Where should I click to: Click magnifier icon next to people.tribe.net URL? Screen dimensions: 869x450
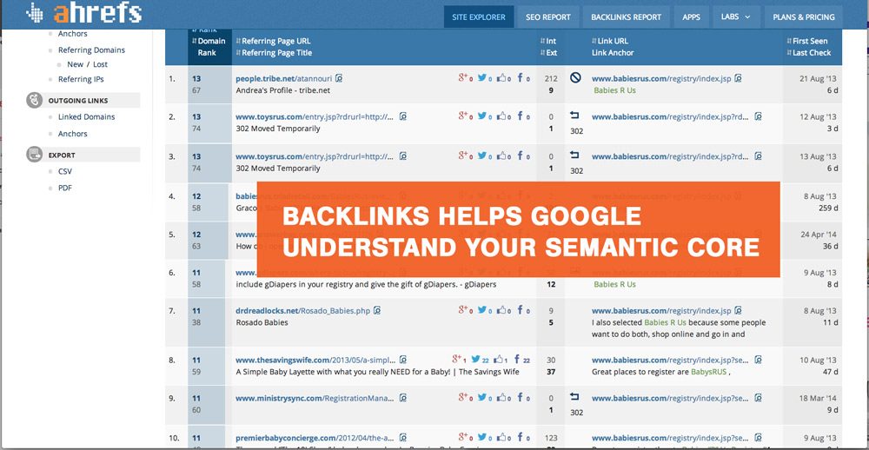[339, 79]
